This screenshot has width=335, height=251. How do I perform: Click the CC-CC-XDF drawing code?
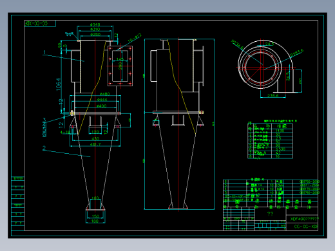306,227
